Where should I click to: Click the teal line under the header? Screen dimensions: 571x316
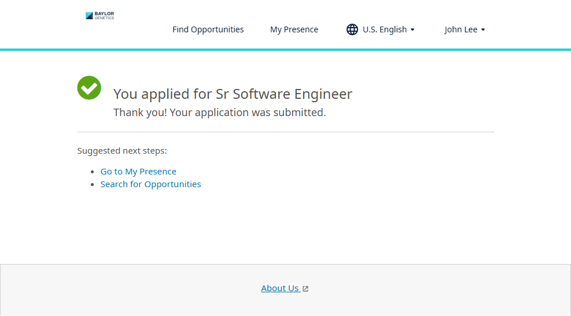coord(285,50)
